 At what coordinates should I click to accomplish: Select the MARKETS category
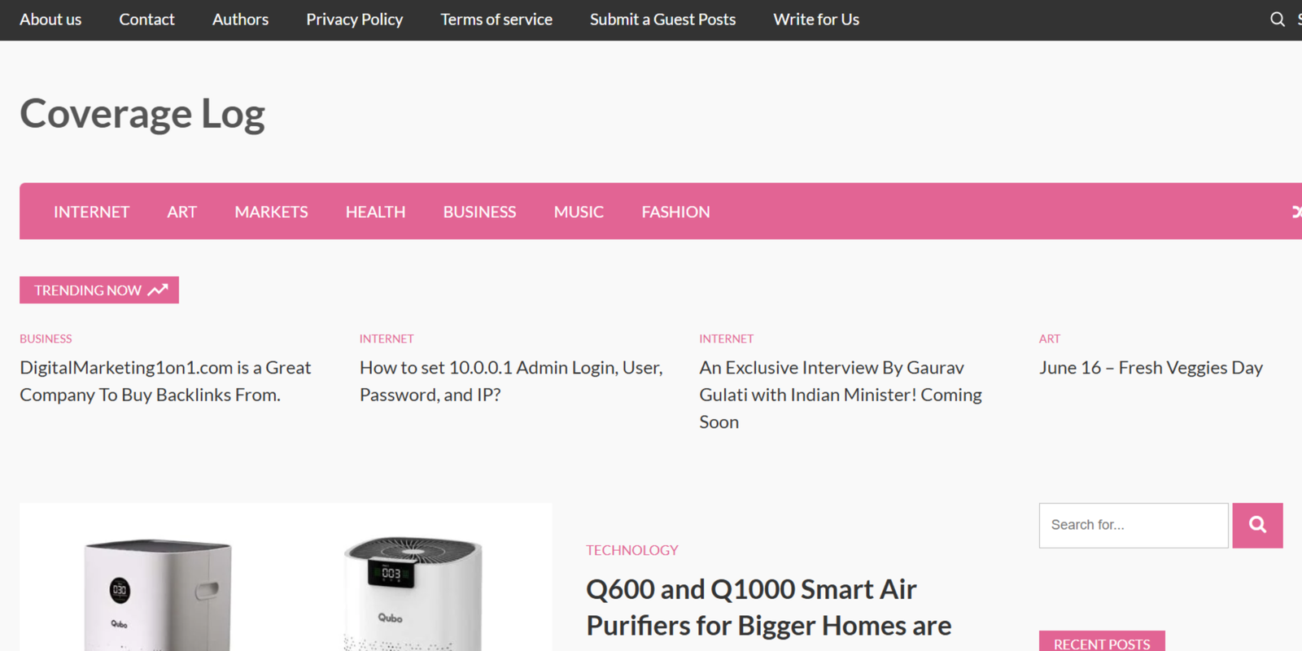[x=271, y=212]
